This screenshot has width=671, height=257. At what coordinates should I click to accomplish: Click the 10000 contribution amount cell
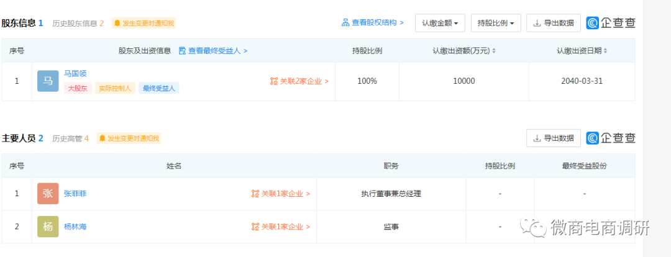tap(464, 81)
